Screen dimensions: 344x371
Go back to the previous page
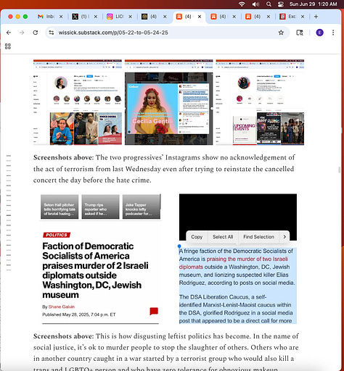[x=9, y=33]
